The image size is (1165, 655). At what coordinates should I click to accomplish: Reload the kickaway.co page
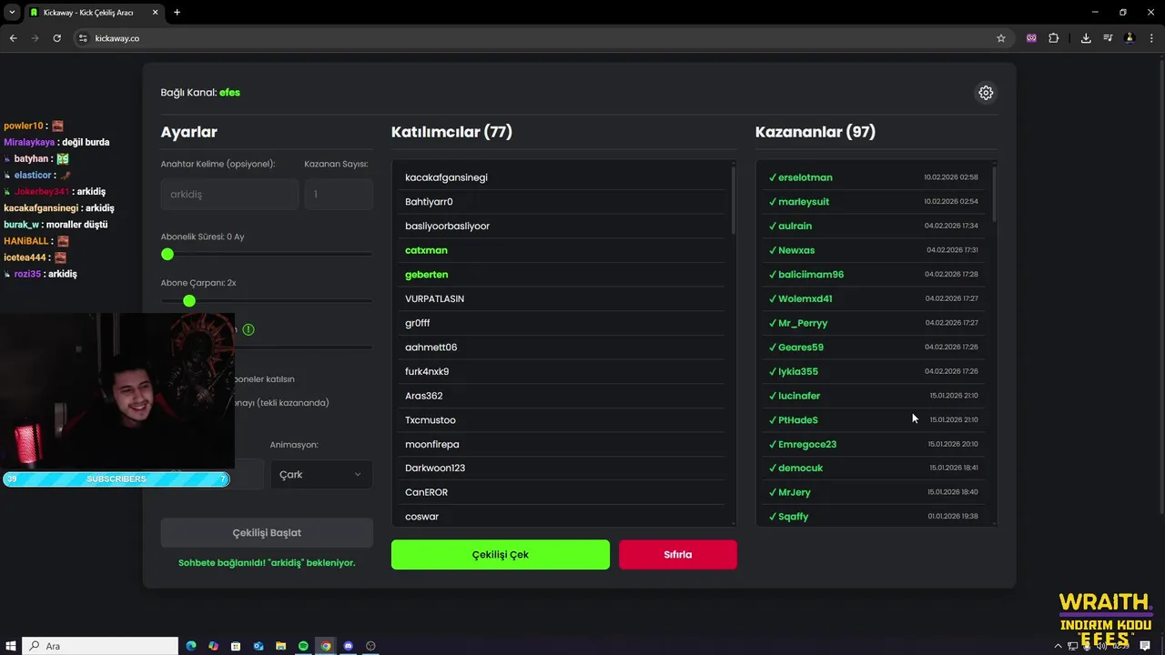57,38
